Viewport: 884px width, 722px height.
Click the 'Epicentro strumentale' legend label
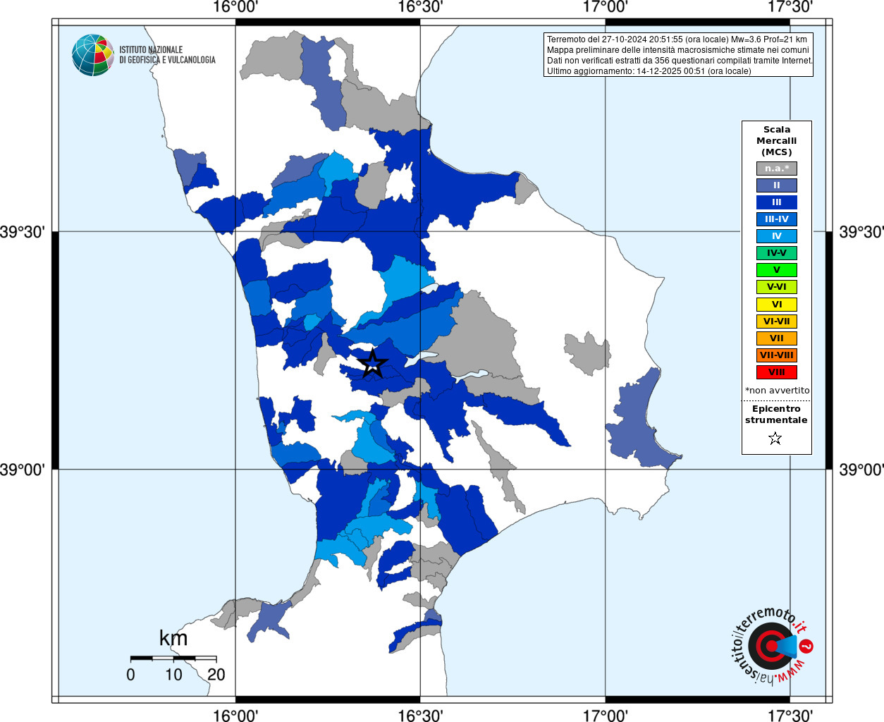776,415
